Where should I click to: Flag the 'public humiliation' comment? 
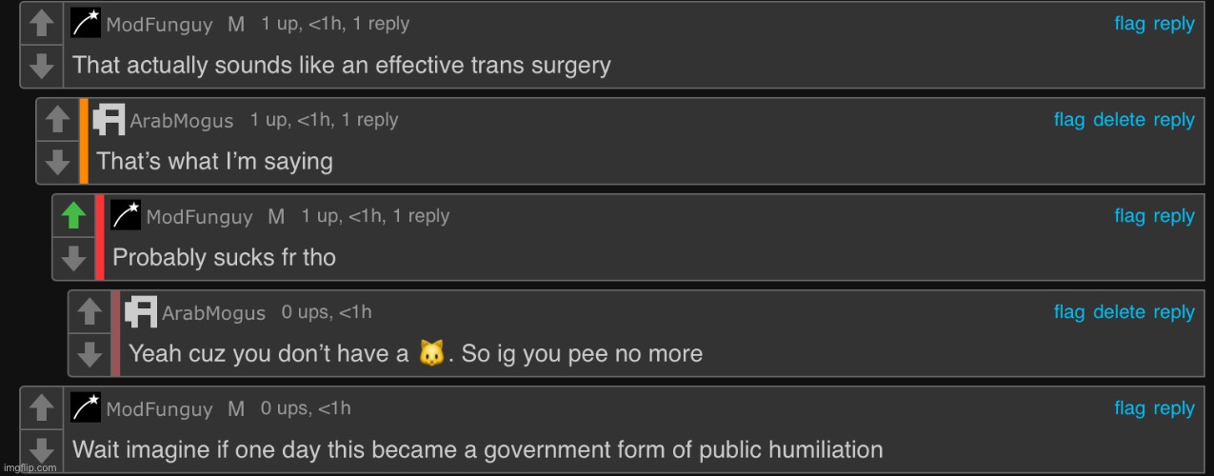(x=1129, y=408)
